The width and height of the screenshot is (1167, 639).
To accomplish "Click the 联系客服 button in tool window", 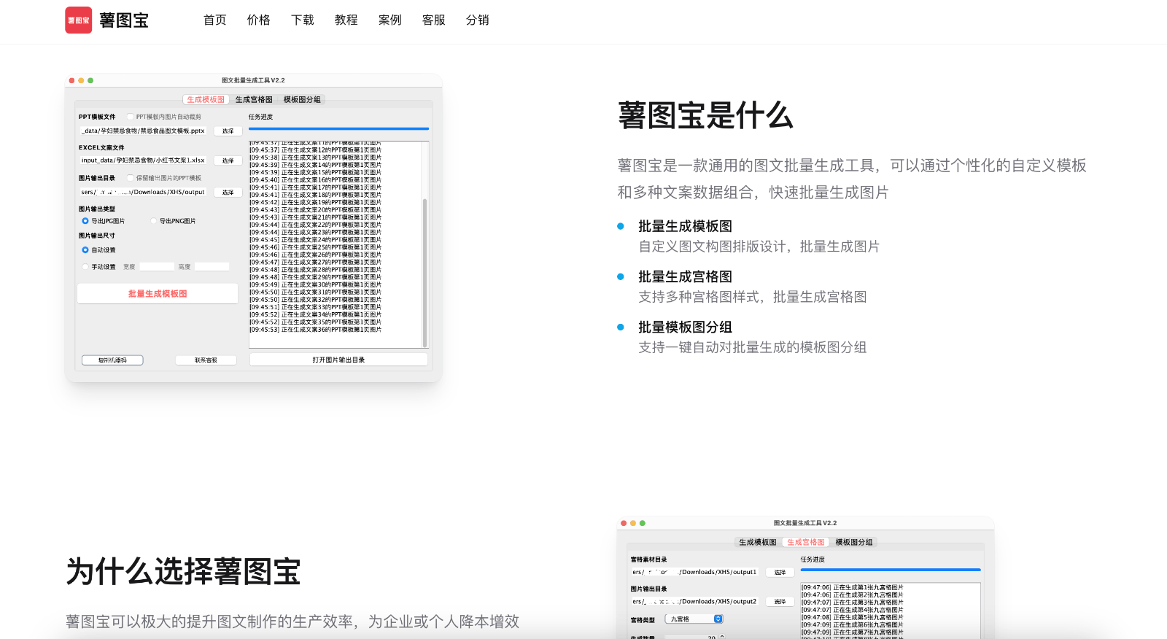I will point(206,360).
